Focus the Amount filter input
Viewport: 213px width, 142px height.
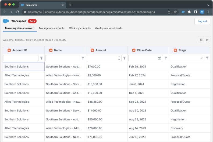click(102, 58)
